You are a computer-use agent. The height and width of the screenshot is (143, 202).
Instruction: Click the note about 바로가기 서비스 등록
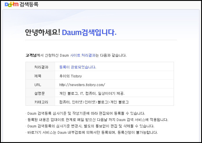(92, 132)
